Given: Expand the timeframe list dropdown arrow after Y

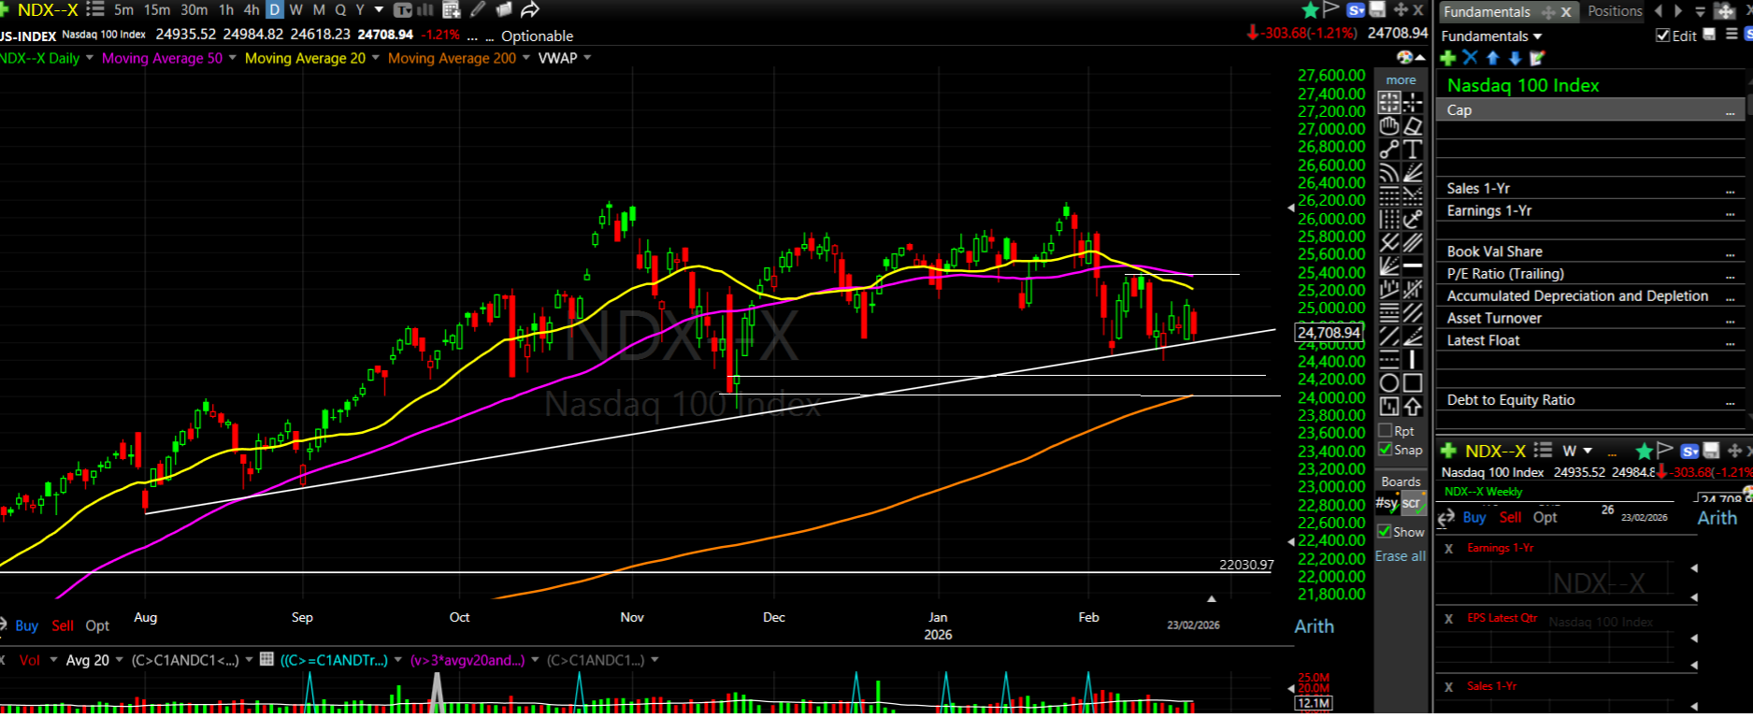Looking at the screenshot, I should (379, 10).
